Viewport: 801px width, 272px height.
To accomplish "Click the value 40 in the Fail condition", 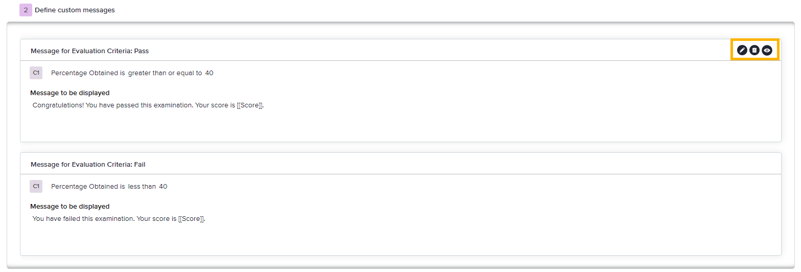I will tap(163, 187).
